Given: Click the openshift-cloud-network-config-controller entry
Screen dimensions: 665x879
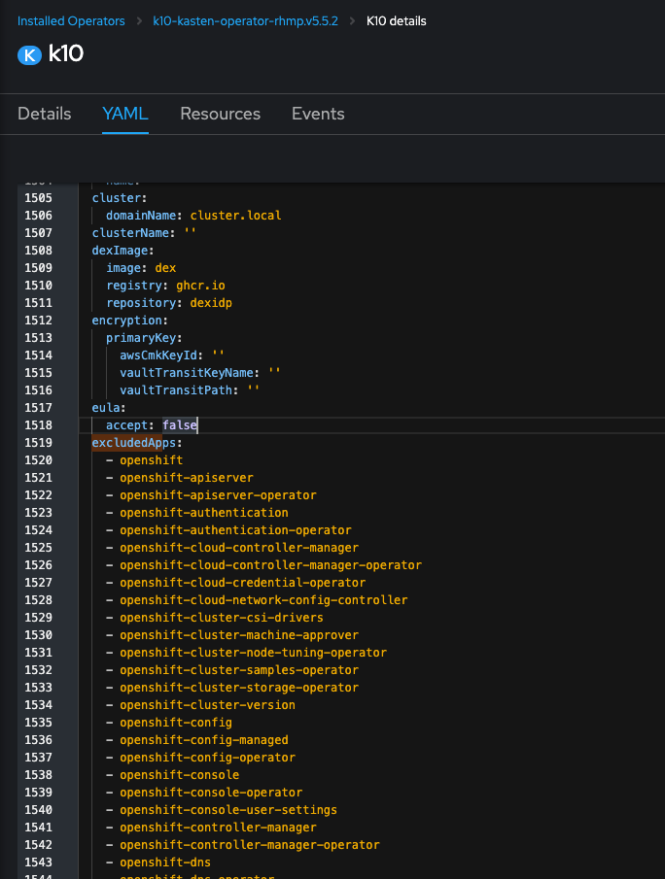Looking at the screenshot, I should coord(263,600).
